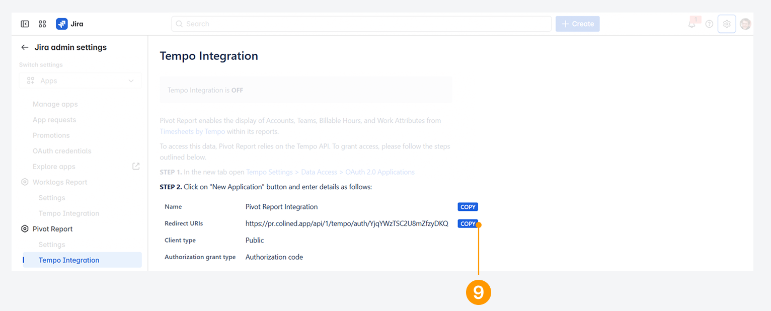771x311 pixels.
Task: Click the Pivot Report Integration value
Action: point(281,207)
